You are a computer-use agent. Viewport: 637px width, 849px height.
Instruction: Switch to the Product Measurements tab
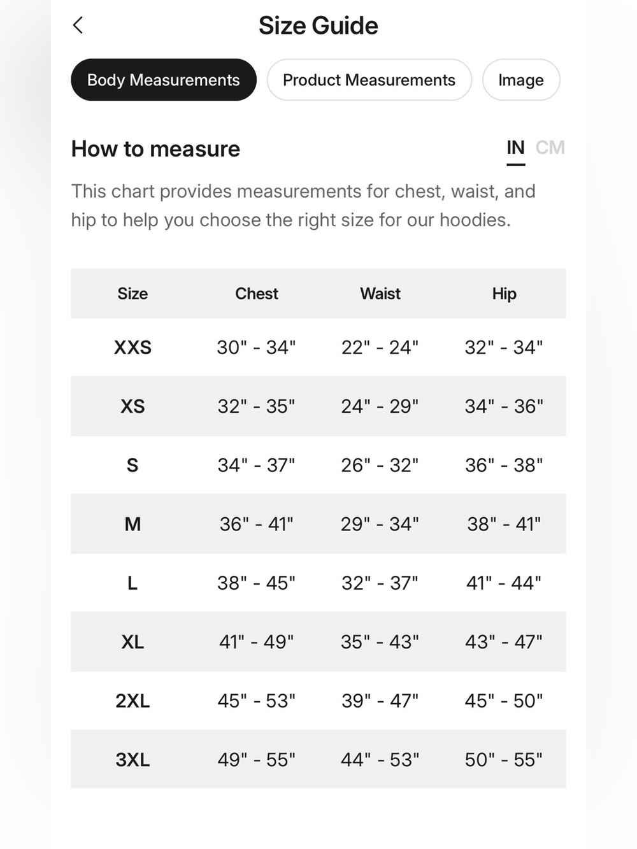[369, 80]
